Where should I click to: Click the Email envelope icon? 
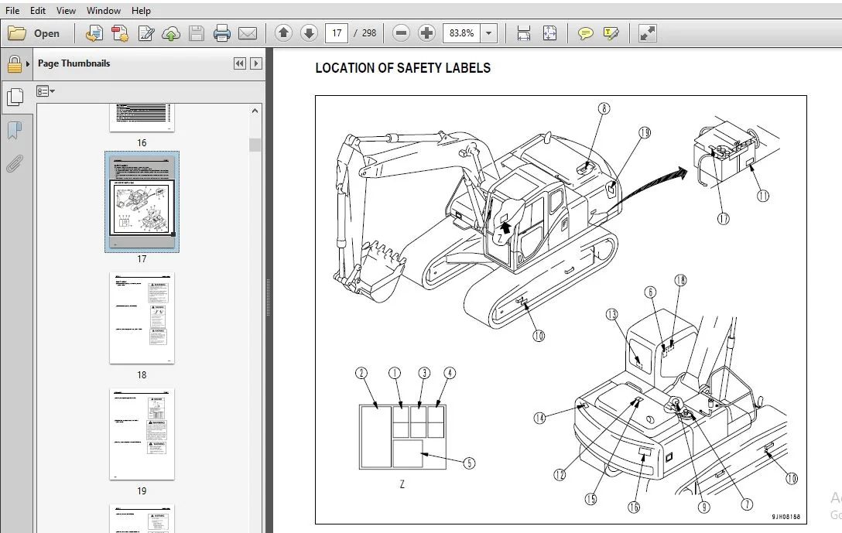[248, 33]
